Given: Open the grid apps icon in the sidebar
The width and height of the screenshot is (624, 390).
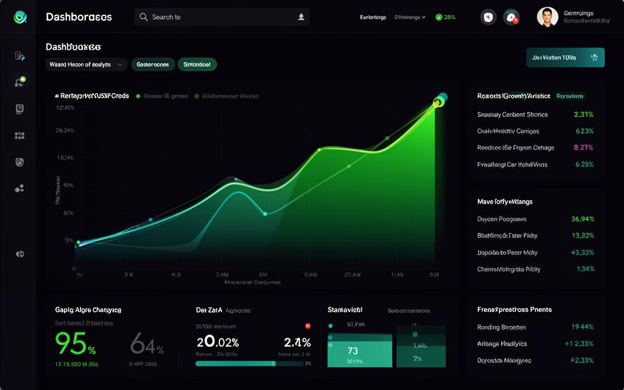Looking at the screenshot, I should point(20,135).
